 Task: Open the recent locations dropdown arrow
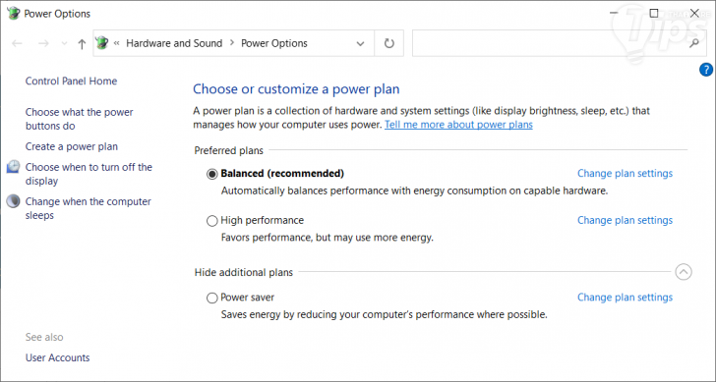64,44
